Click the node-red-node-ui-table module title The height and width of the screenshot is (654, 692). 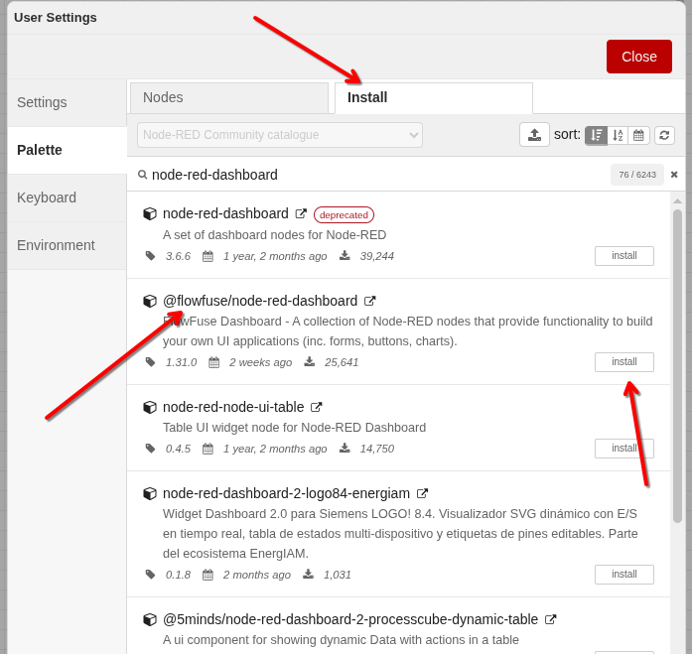tap(233, 407)
